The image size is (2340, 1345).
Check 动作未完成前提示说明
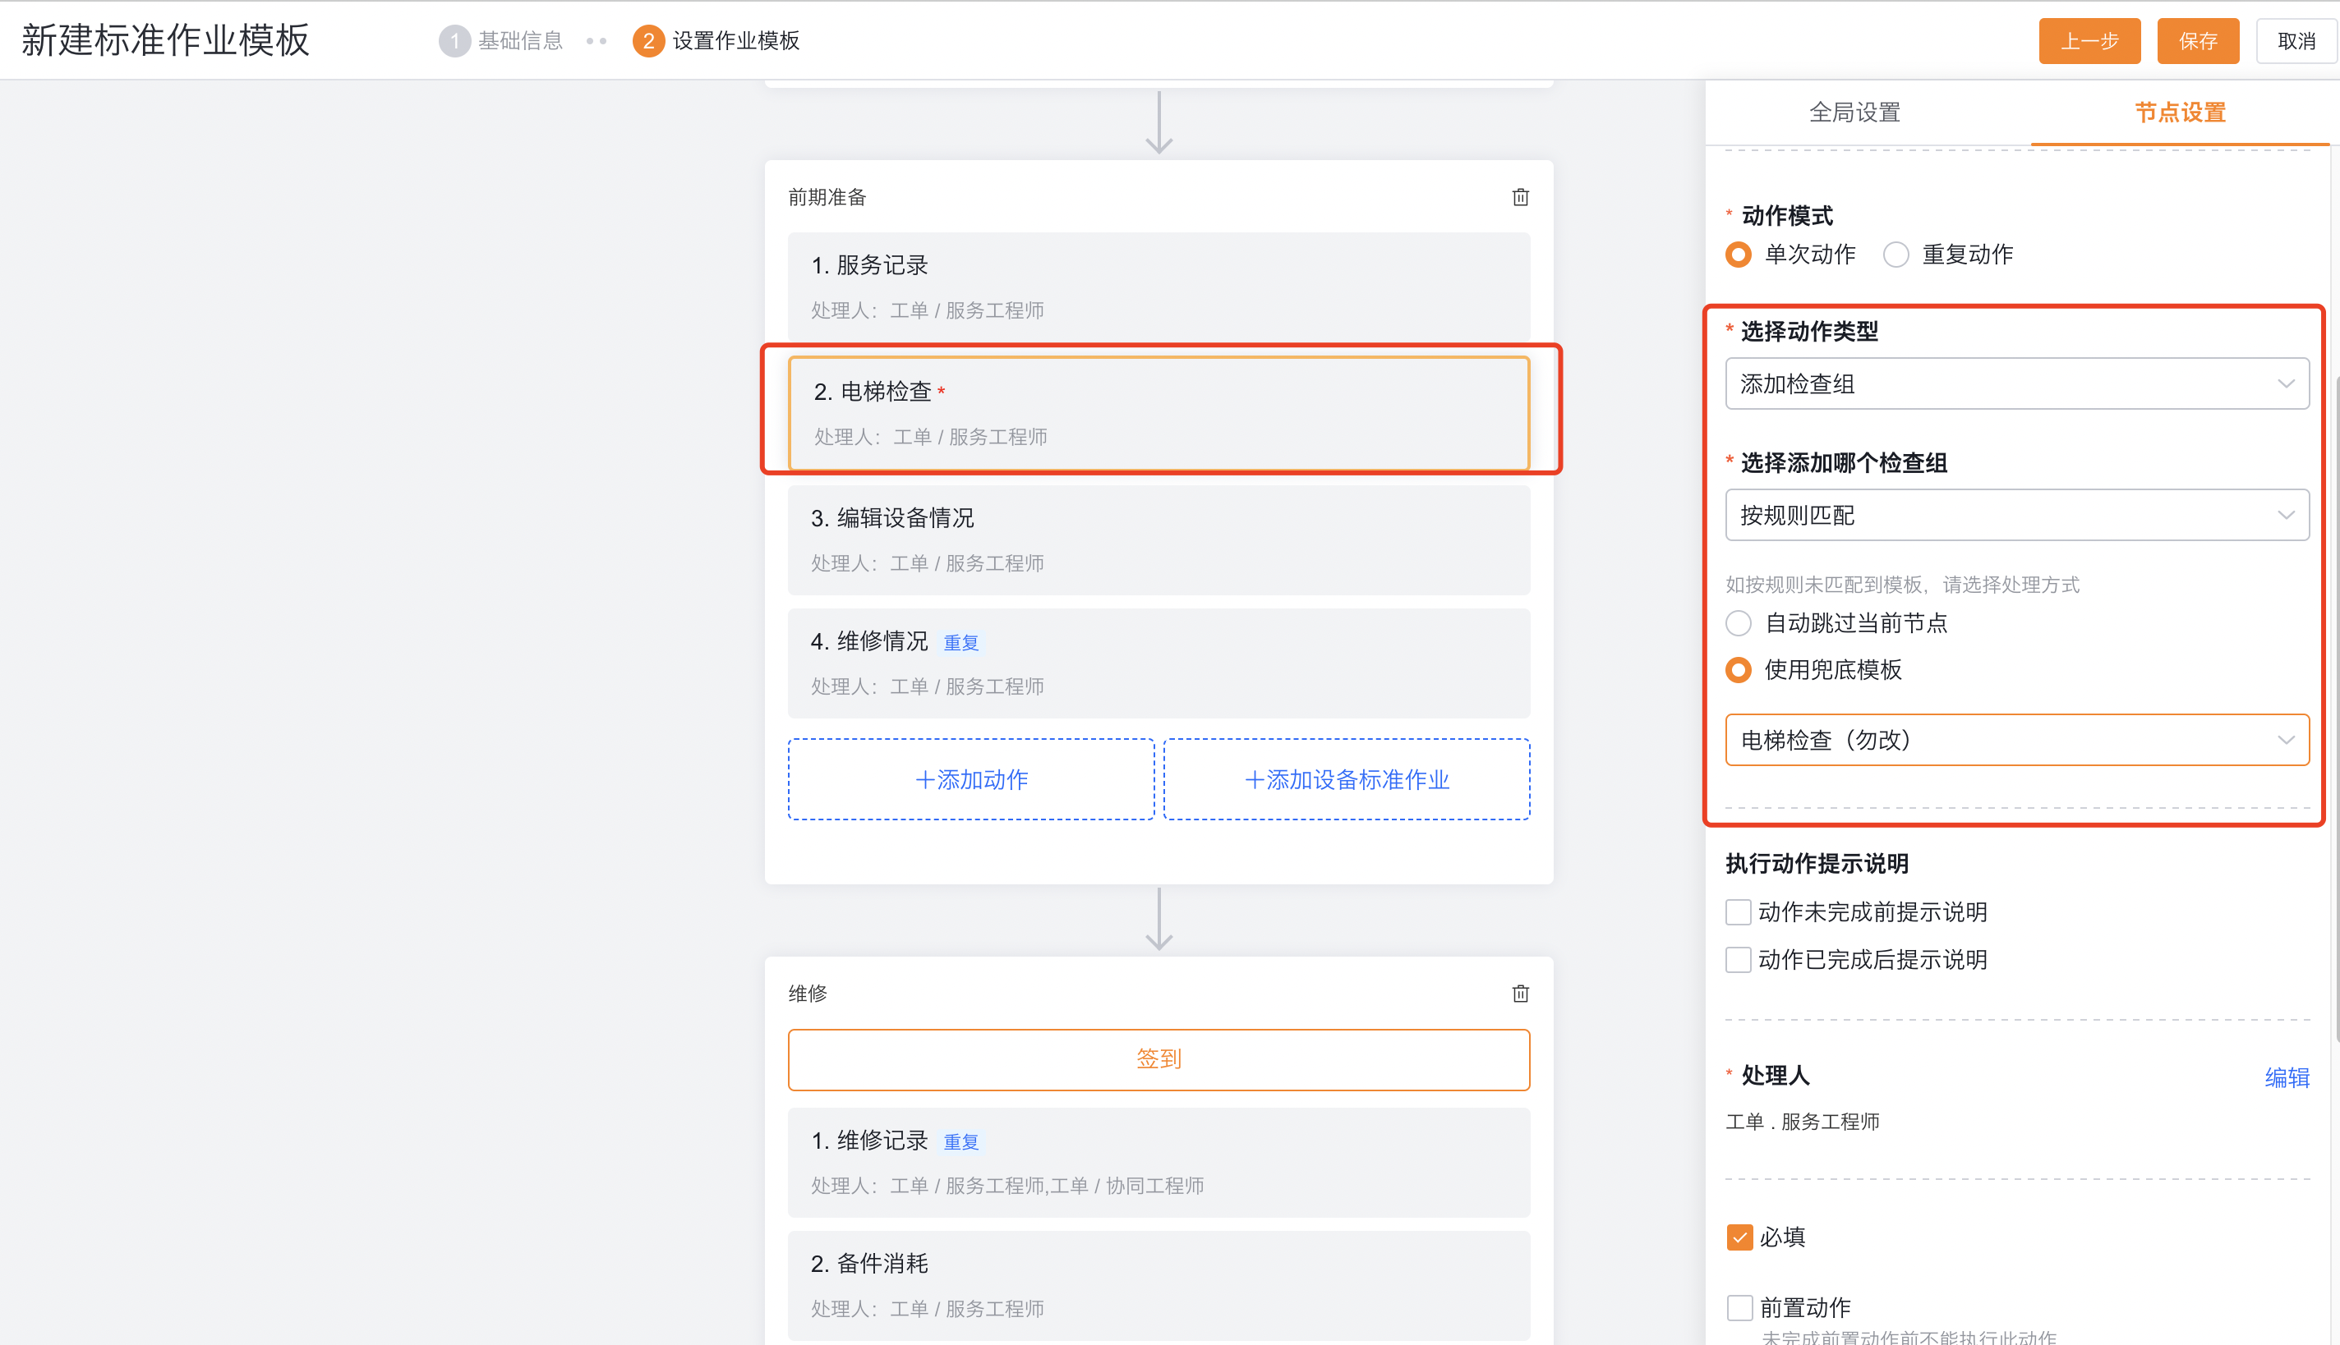pos(1738,911)
